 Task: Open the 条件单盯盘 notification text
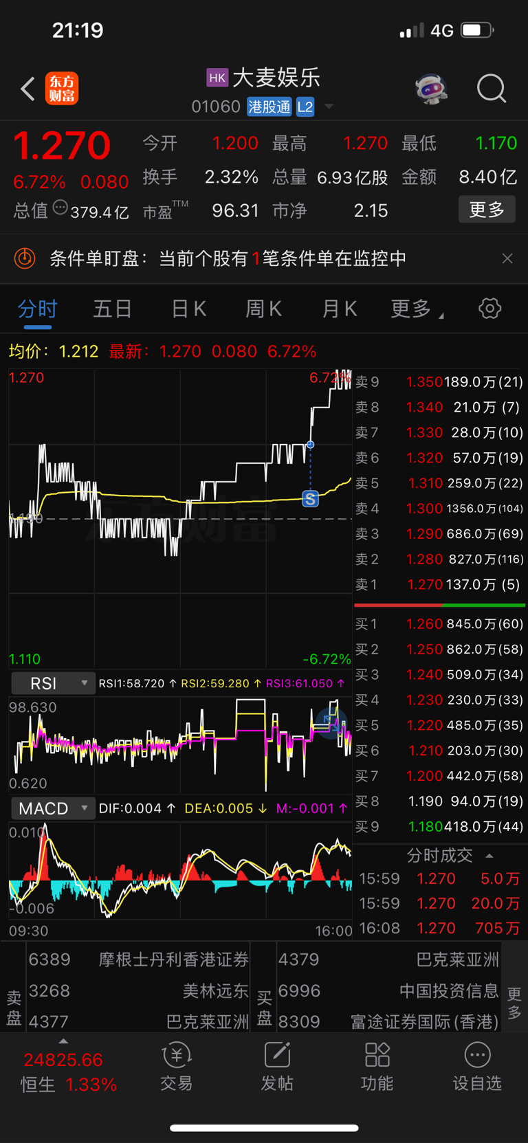pyautogui.click(x=228, y=258)
